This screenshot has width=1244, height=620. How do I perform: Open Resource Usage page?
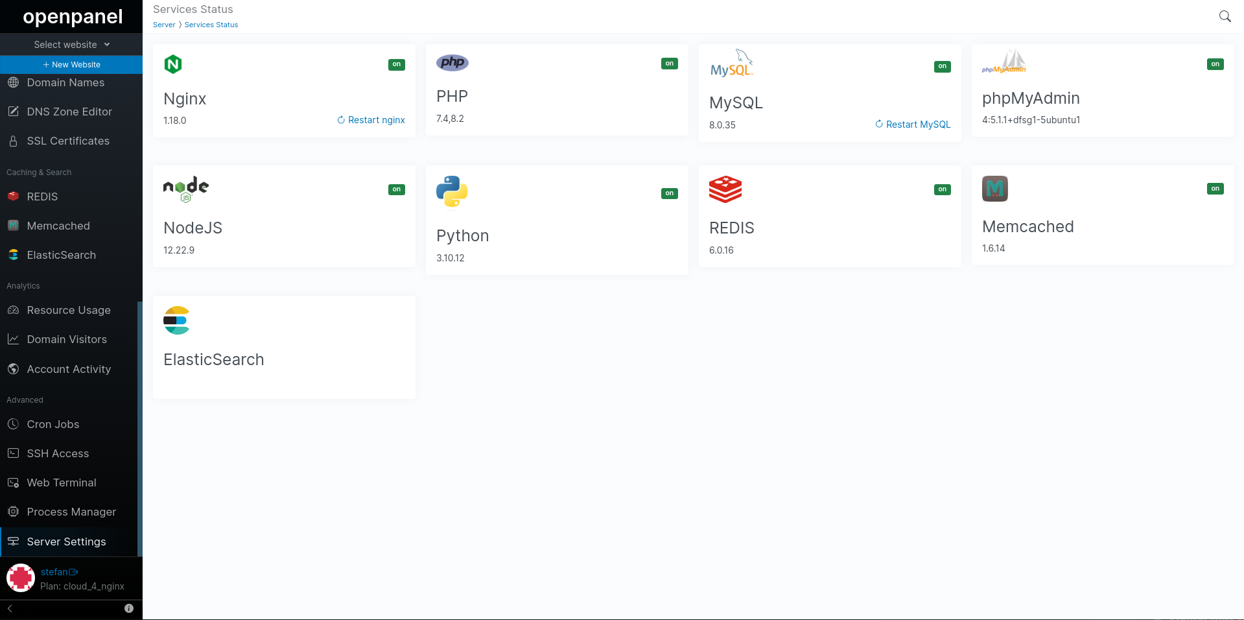[69, 310]
